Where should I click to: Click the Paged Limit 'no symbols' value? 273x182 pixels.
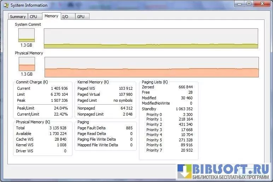click(123, 100)
